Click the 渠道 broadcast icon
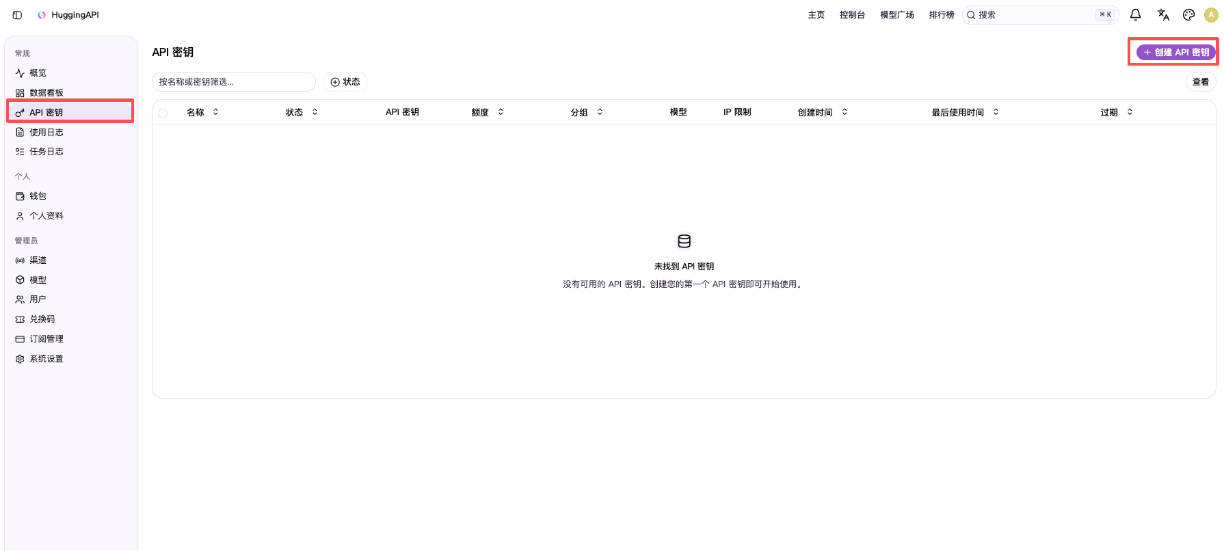1224x551 pixels. point(20,260)
